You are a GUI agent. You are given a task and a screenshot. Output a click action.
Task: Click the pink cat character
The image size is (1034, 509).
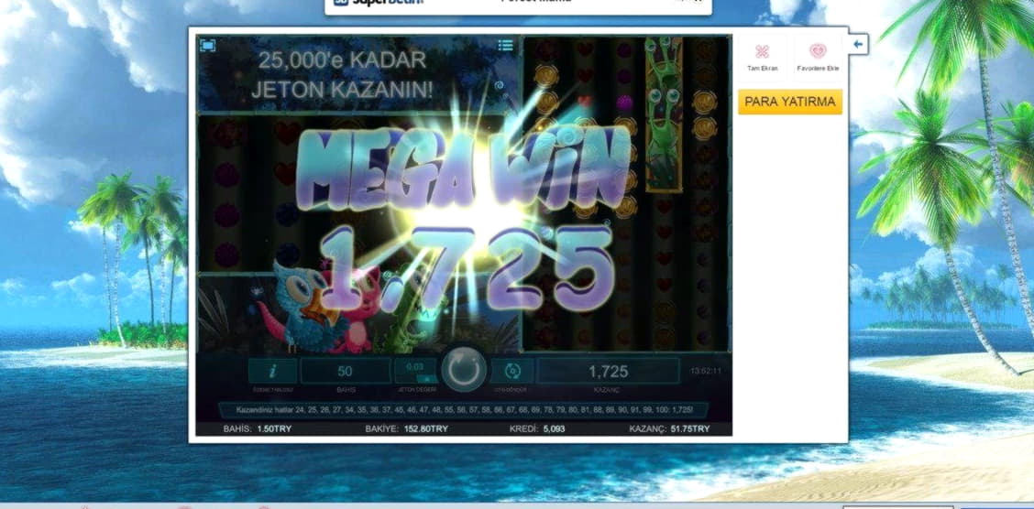coord(359,309)
